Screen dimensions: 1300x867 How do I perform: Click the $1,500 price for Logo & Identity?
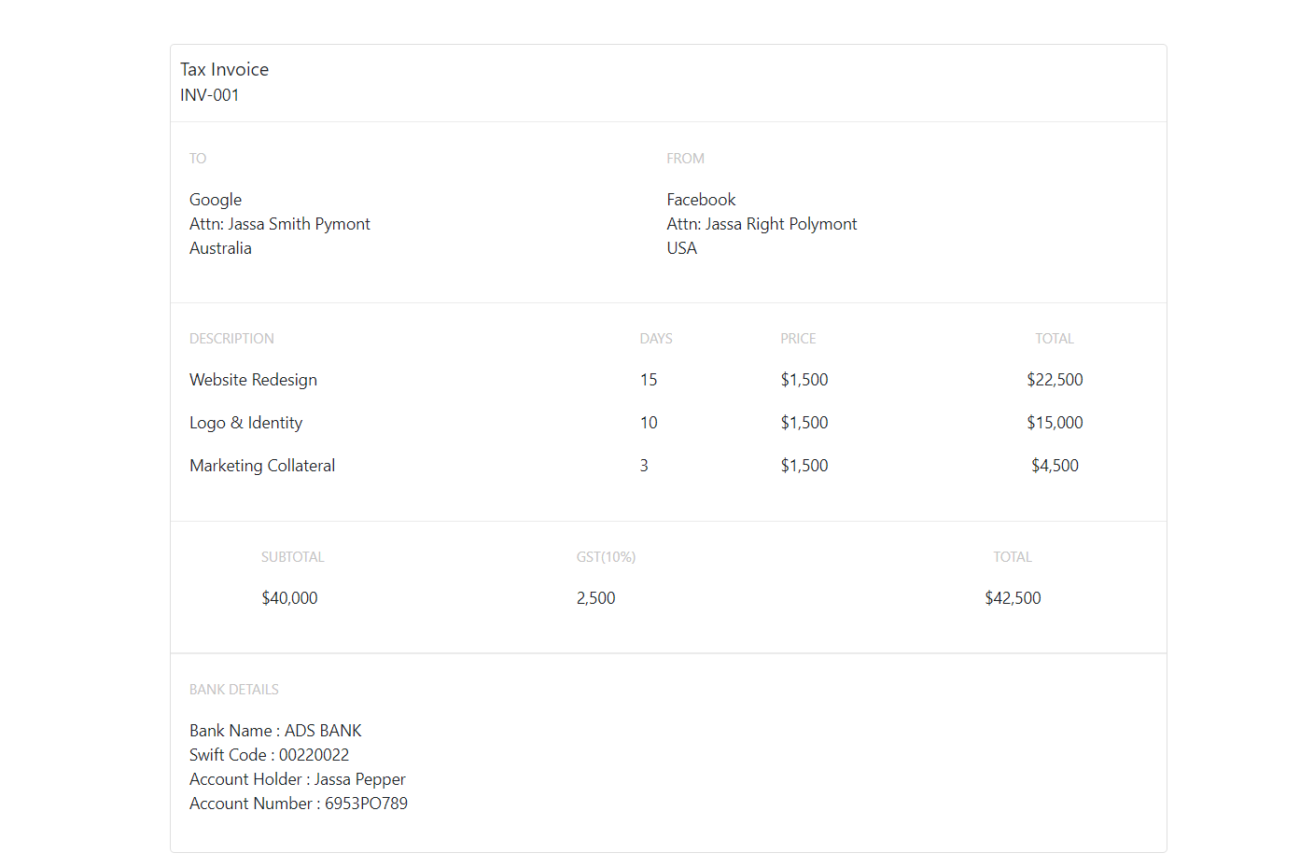click(804, 423)
